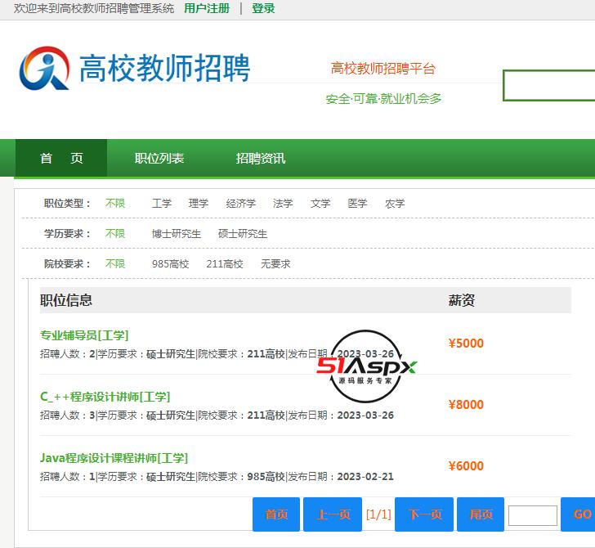Screen dimensions: 595x548
Task: Click the search input box in header
Action: tap(548, 86)
